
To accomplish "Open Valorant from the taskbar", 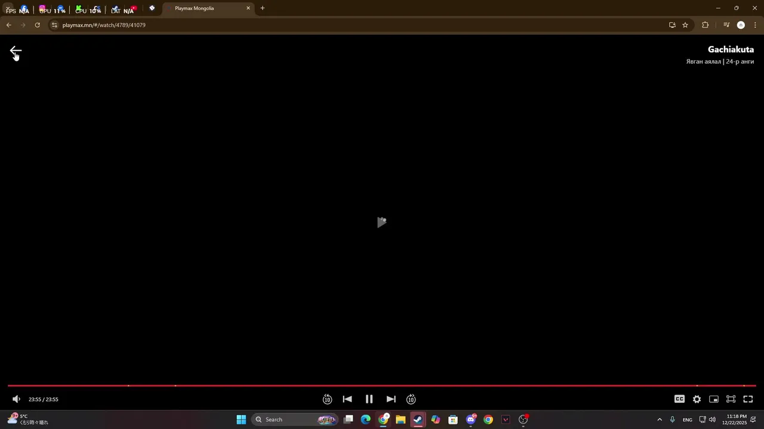I will (x=506, y=419).
